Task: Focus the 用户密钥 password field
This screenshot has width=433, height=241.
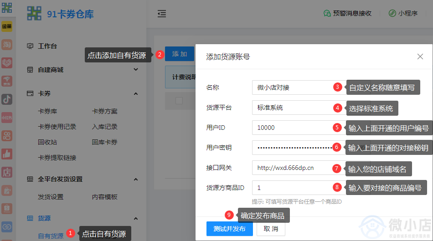Action: point(311,148)
